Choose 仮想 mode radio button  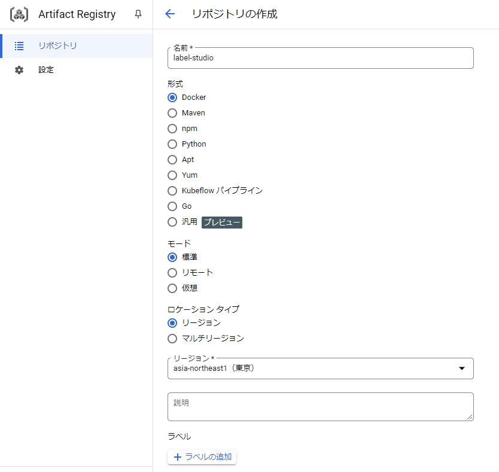coord(172,288)
